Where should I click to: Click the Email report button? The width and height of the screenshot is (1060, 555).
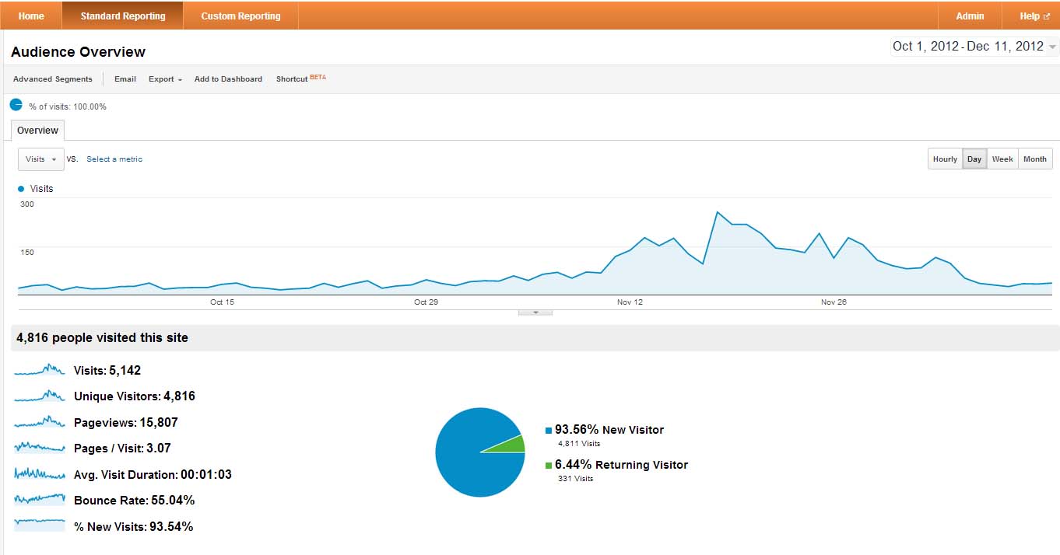[125, 79]
